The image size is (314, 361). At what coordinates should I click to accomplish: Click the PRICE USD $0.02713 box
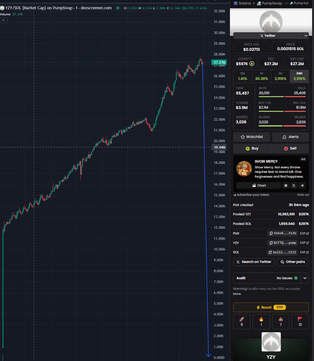pyautogui.click(x=251, y=47)
